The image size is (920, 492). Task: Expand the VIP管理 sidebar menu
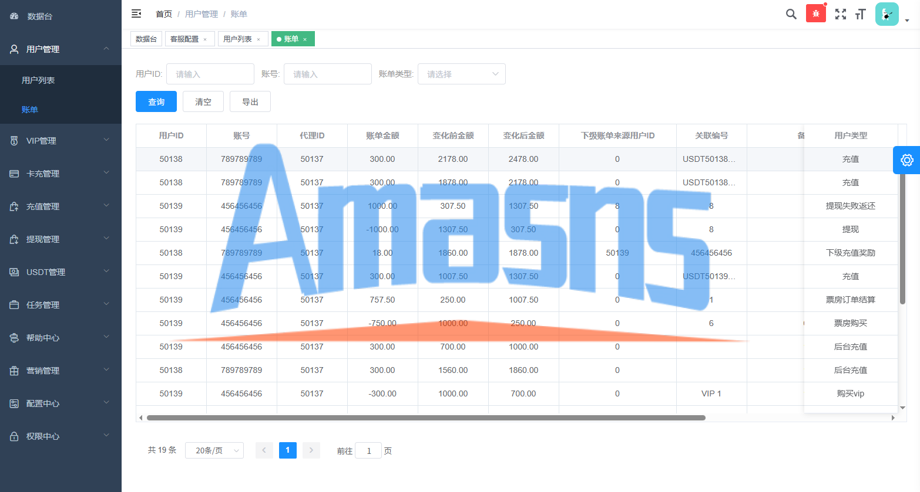(x=61, y=141)
